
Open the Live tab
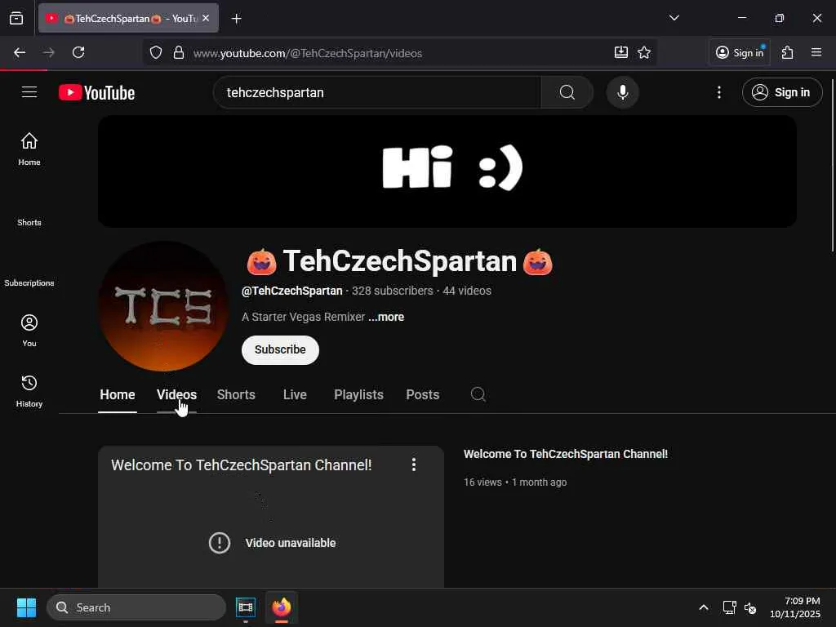pyautogui.click(x=295, y=394)
